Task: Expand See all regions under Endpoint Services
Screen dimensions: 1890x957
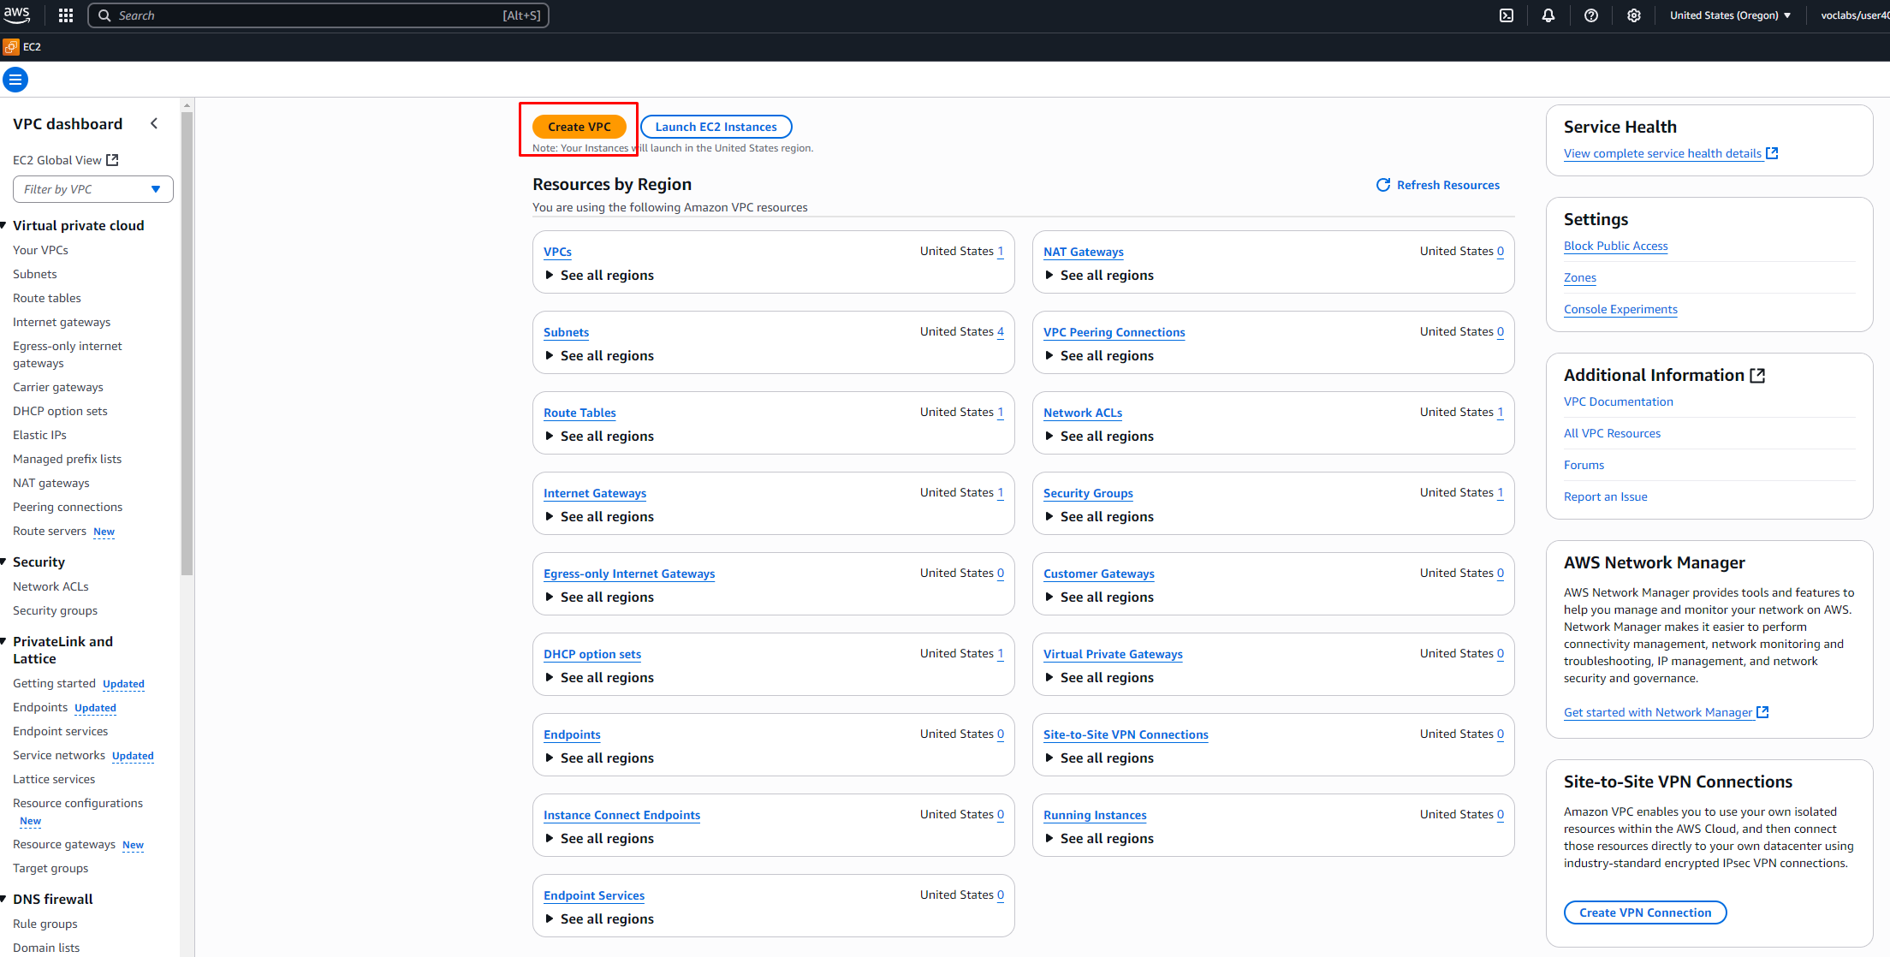Action: 599,918
